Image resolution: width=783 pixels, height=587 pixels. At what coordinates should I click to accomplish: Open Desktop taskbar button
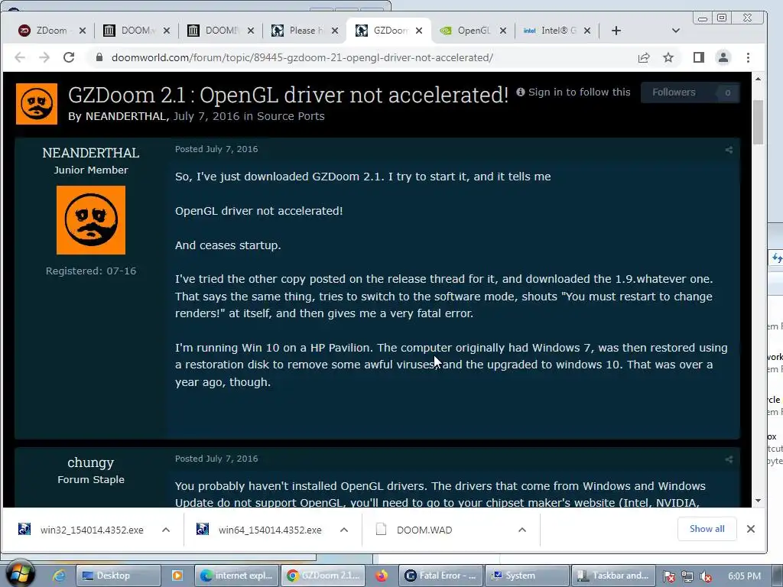coord(119,576)
